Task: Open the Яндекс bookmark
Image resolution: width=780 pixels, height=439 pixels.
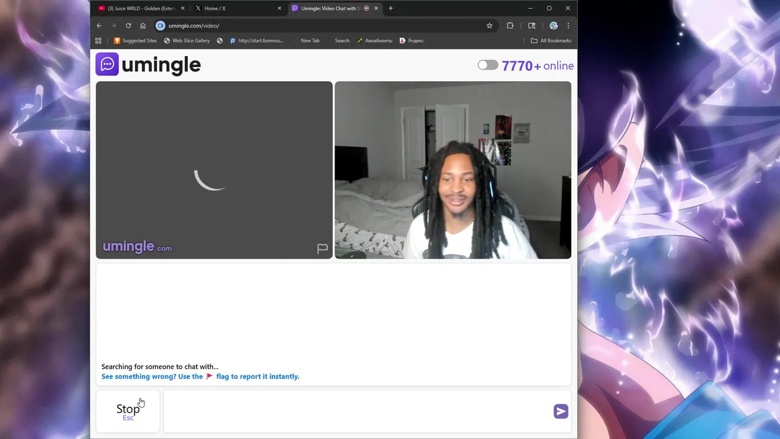Action: tap(412, 41)
